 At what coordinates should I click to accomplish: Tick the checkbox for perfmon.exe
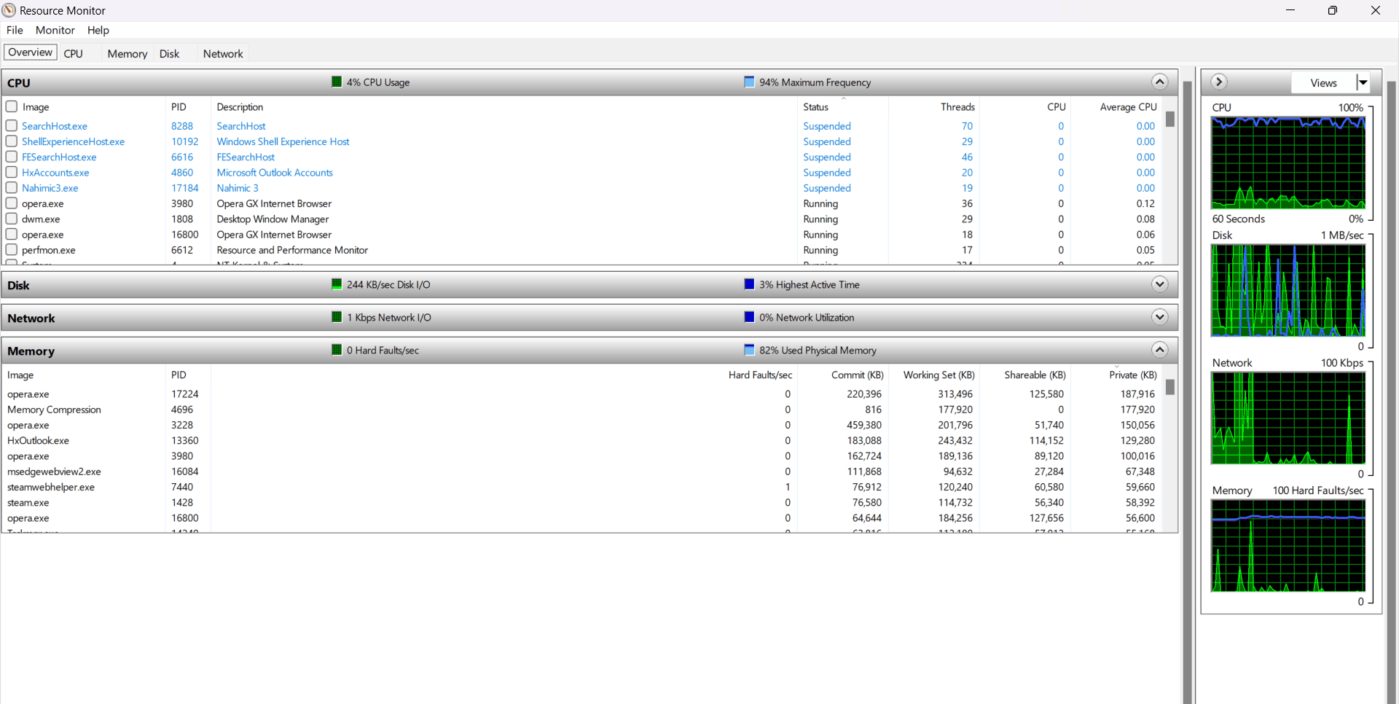point(12,250)
